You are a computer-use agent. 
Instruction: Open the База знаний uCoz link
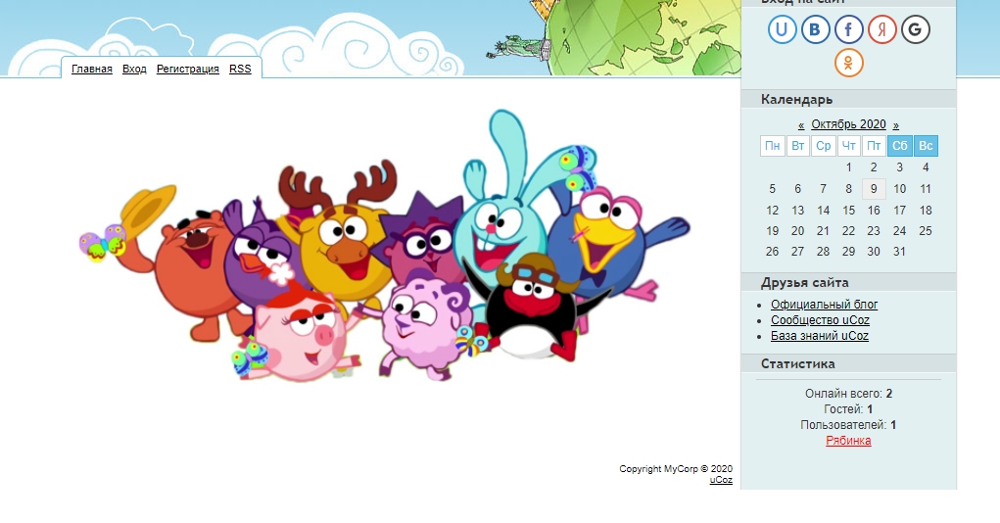820,336
